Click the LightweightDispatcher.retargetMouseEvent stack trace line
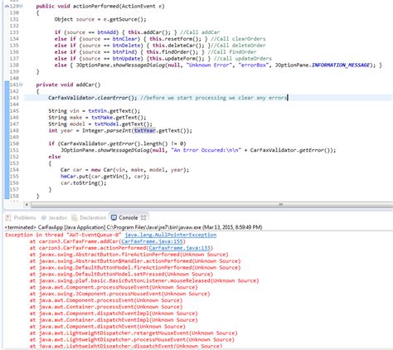This screenshot has width=393, height=350. click(133, 333)
